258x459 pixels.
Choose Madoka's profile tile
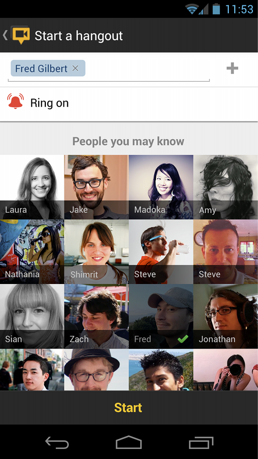coord(161,187)
